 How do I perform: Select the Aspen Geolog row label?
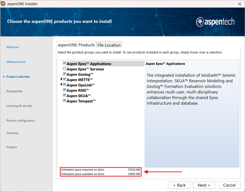[80, 75]
